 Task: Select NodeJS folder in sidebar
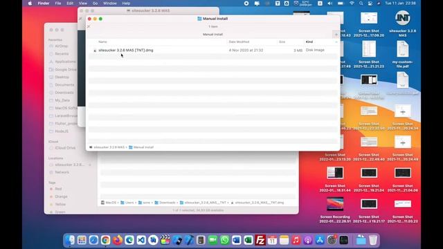pyautogui.click(x=62, y=131)
